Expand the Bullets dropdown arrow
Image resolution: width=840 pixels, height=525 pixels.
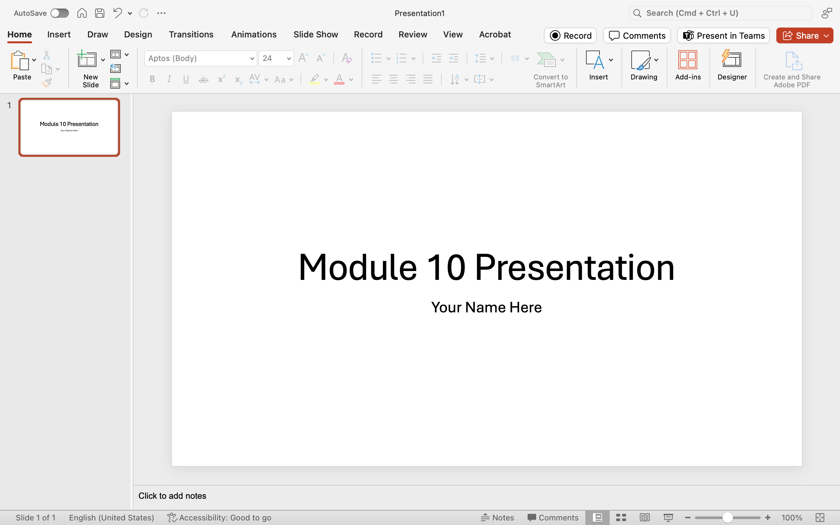pos(388,59)
